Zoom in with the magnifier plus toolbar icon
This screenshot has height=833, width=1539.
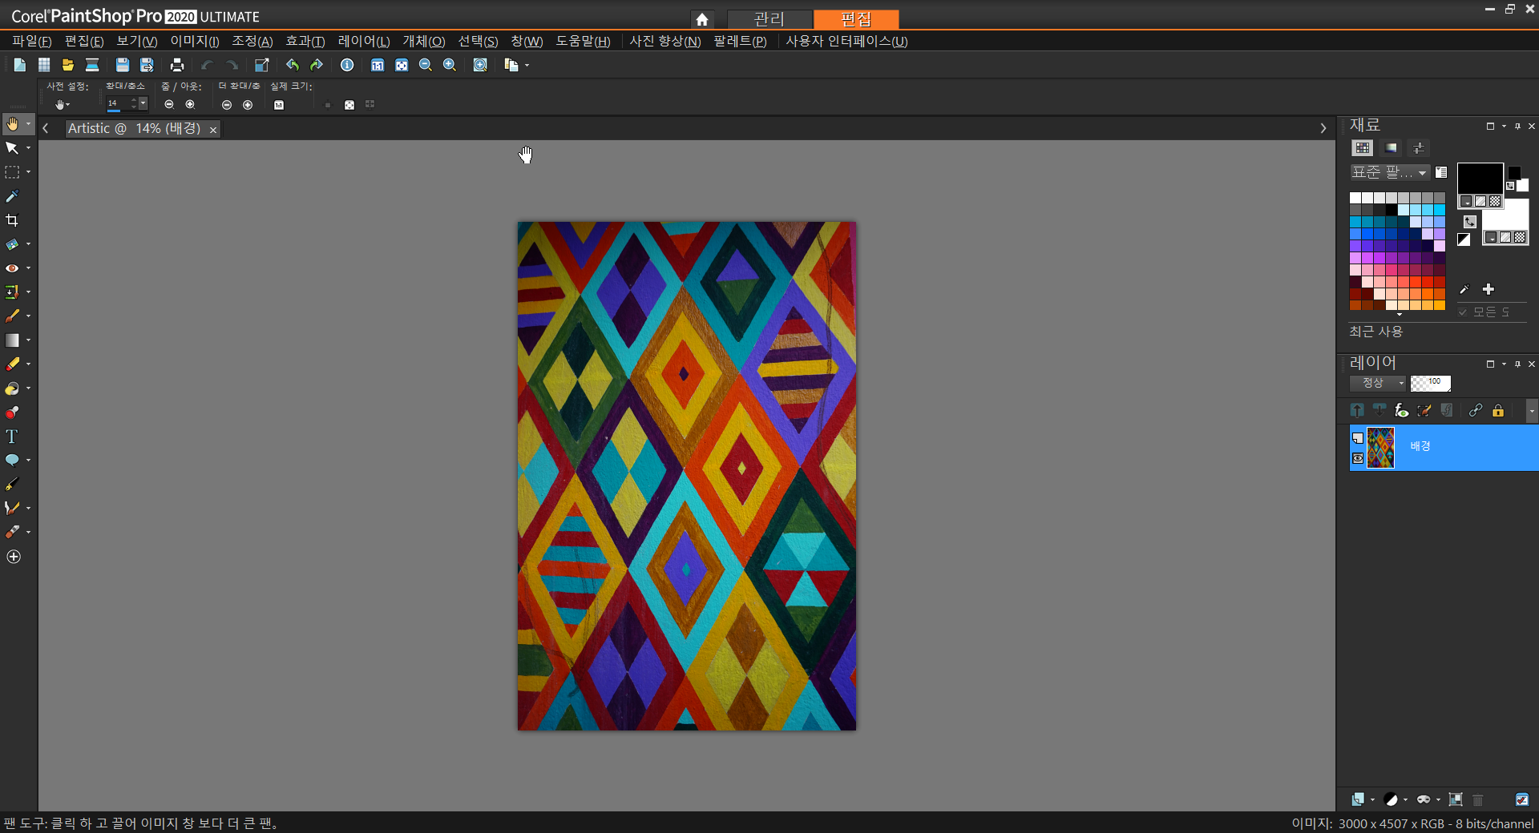point(450,65)
